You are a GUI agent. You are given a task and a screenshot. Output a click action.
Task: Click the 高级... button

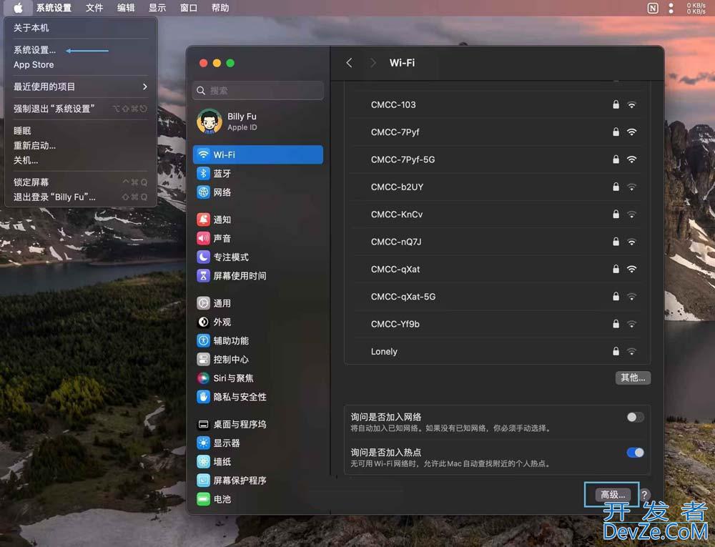613,495
